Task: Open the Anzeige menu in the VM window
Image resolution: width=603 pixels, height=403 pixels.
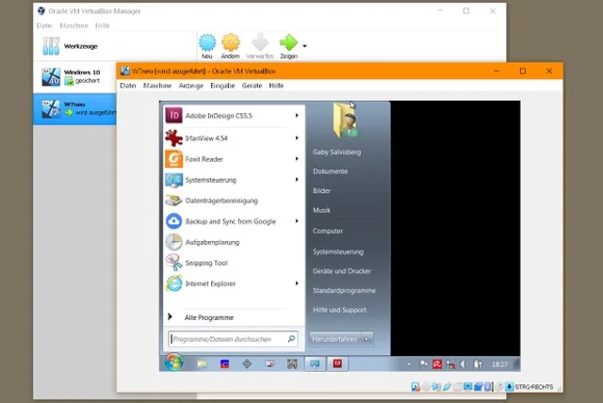Action: point(191,86)
